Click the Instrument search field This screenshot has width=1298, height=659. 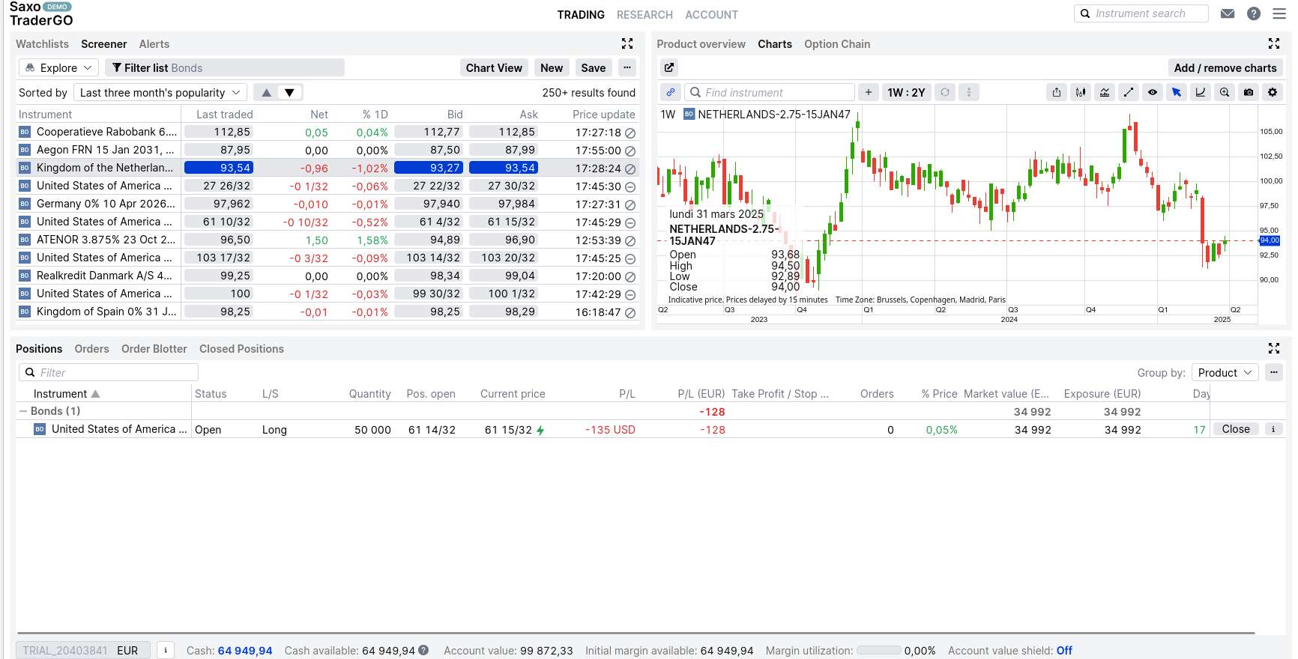click(1141, 13)
